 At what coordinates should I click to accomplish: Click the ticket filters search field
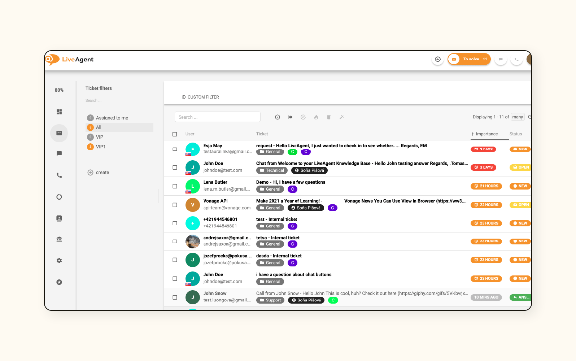point(119,101)
